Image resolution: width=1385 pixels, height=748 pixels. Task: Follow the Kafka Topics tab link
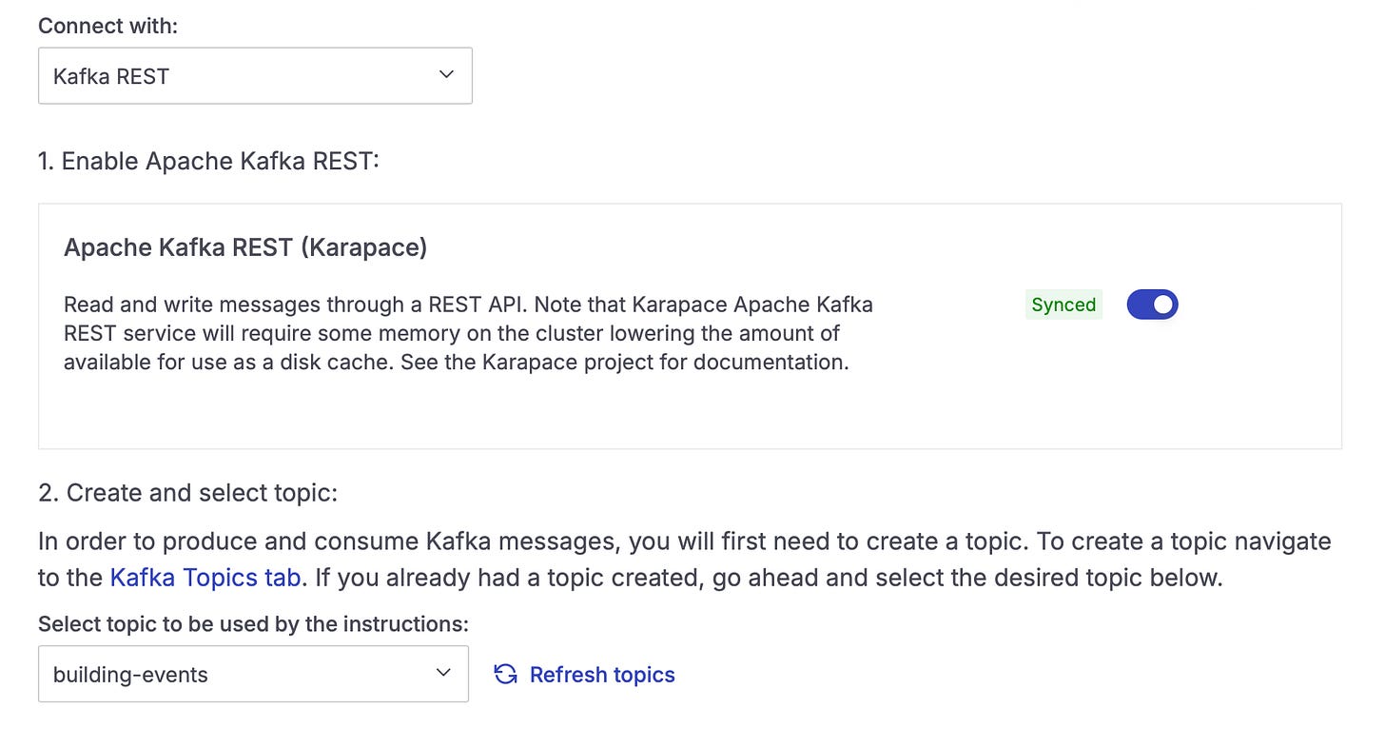[205, 577]
